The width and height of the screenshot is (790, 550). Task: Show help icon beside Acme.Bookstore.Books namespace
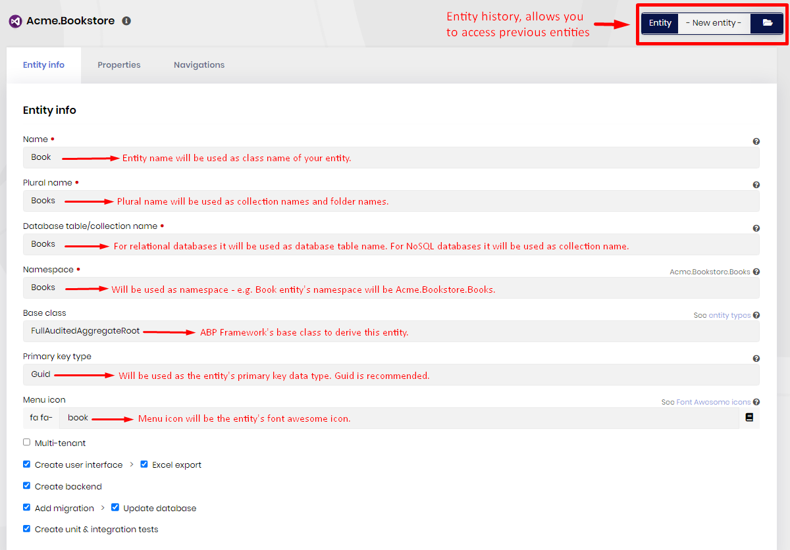tap(756, 272)
